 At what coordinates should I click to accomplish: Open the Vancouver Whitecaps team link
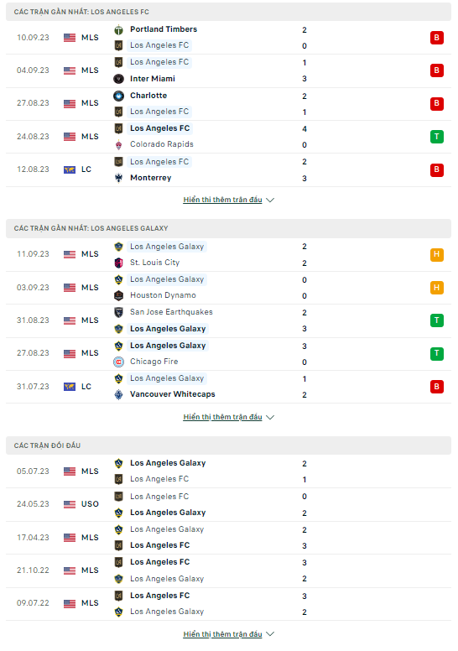tap(172, 394)
